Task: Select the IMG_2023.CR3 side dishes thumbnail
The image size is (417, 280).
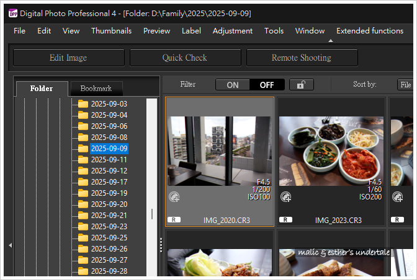Action: [331, 151]
